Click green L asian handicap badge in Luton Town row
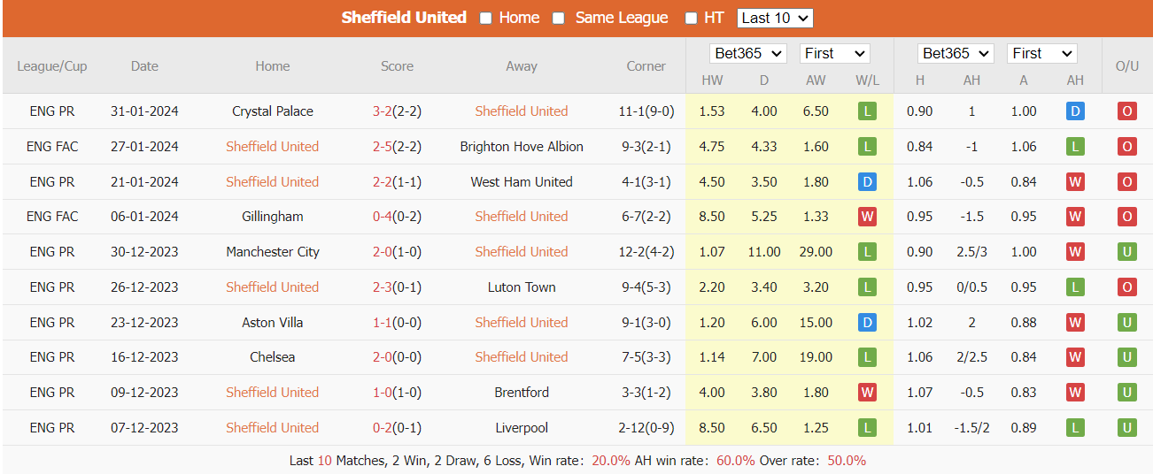The height and width of the screenshot is (474, 1153). tap(1075, 287)
